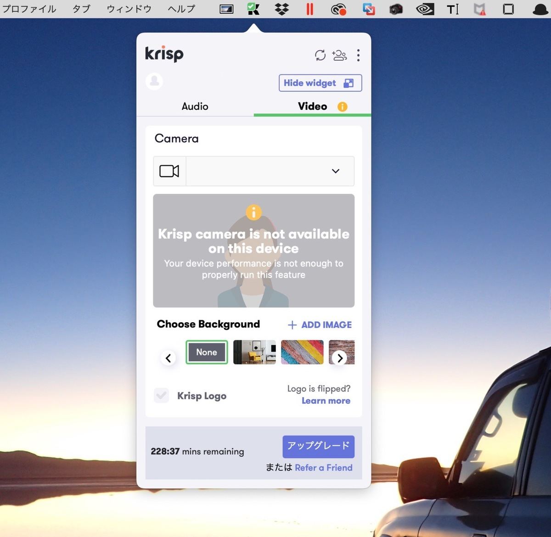Click the user profile avatar
The height and width of the screenshot is (537, 551).
[x=154, y=81]
